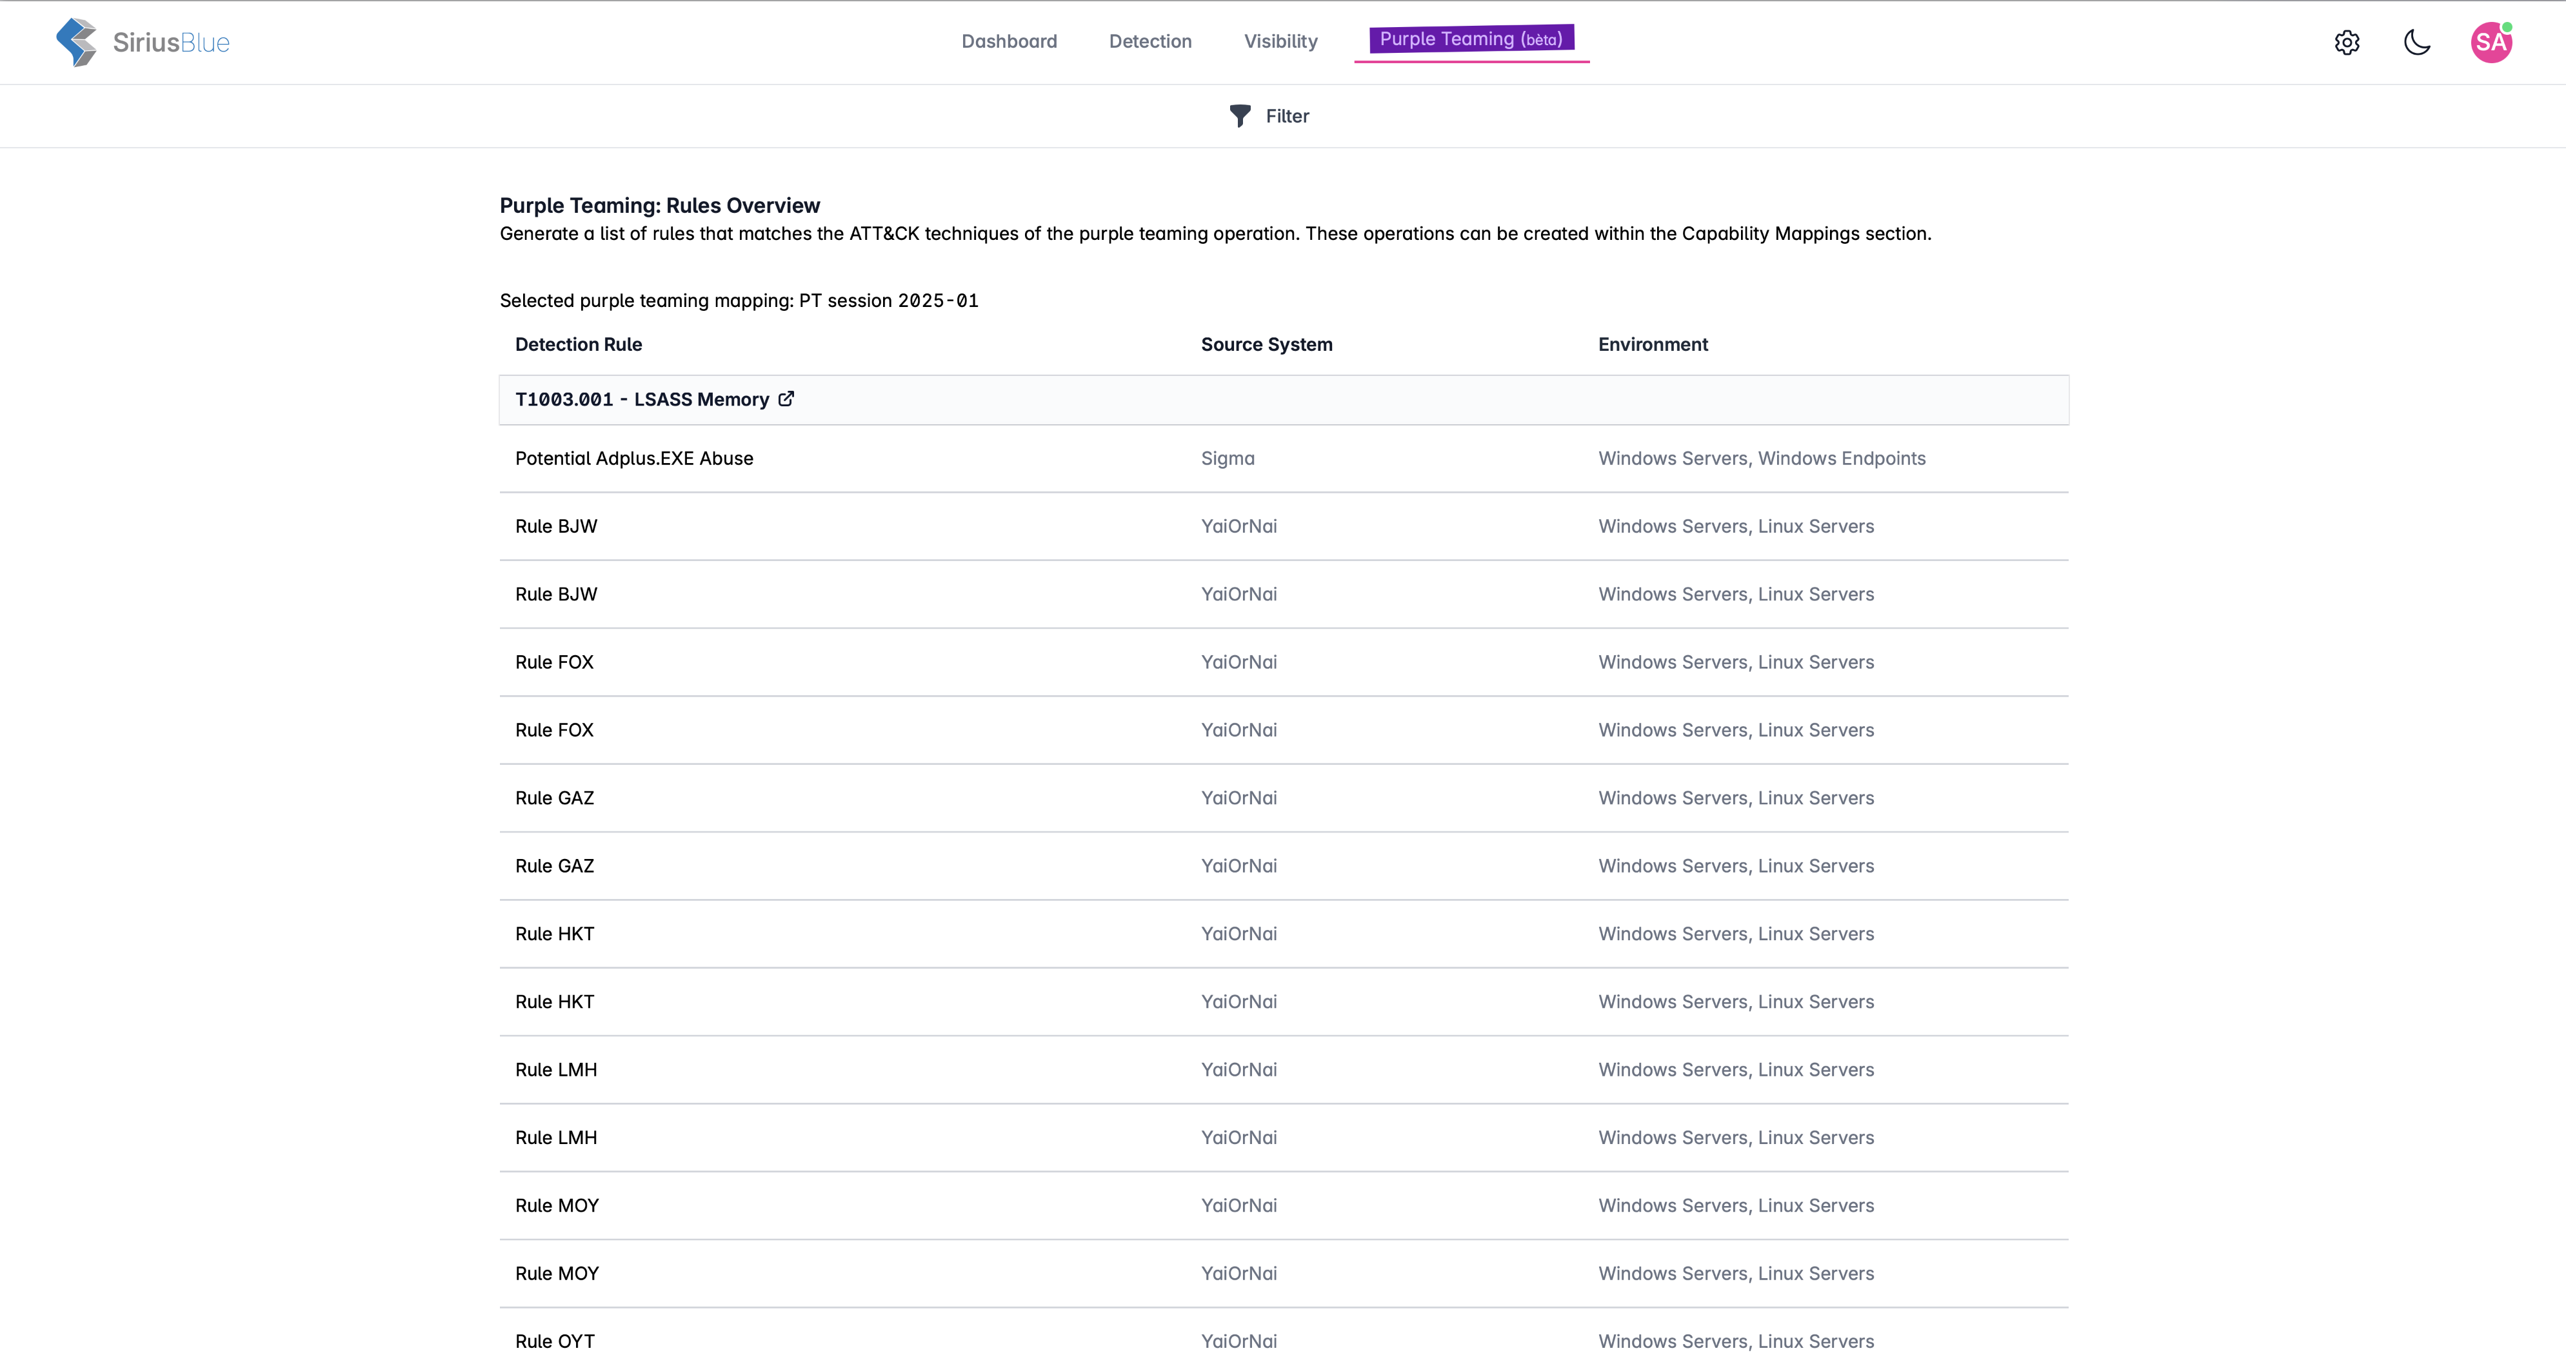Toggle dark mode moon icon
The image size is (2566, 1353).
pyautogui.click(x=2416, y=42)
